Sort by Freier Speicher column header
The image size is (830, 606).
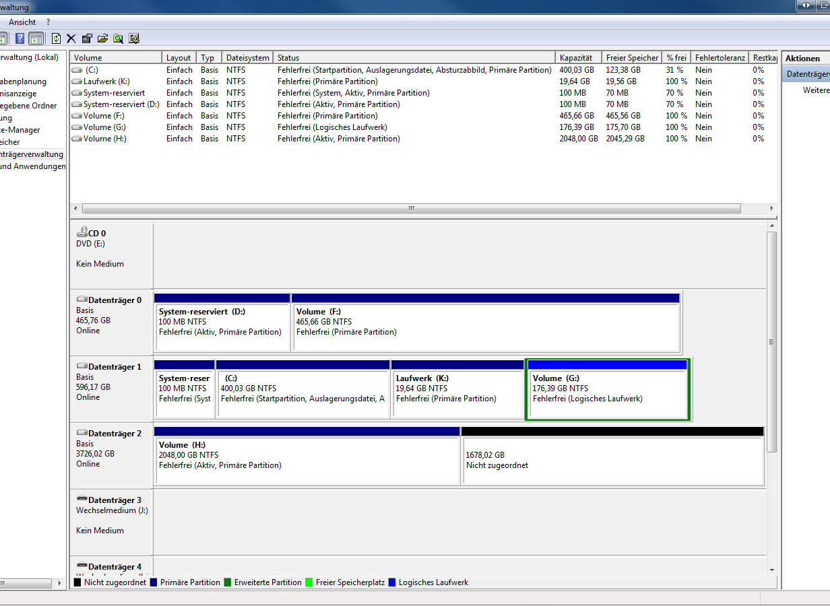click(x=632, y=58)
